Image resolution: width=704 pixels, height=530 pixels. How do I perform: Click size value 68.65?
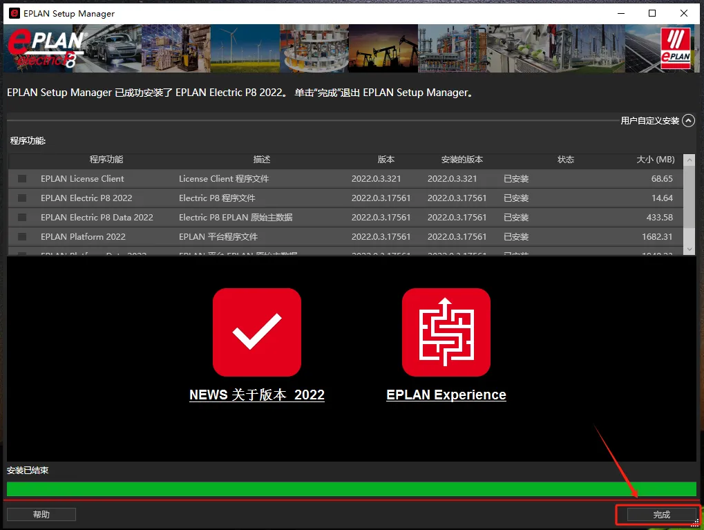coord(662,179)
